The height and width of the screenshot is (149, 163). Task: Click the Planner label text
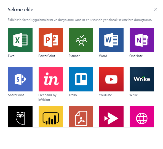74,56
